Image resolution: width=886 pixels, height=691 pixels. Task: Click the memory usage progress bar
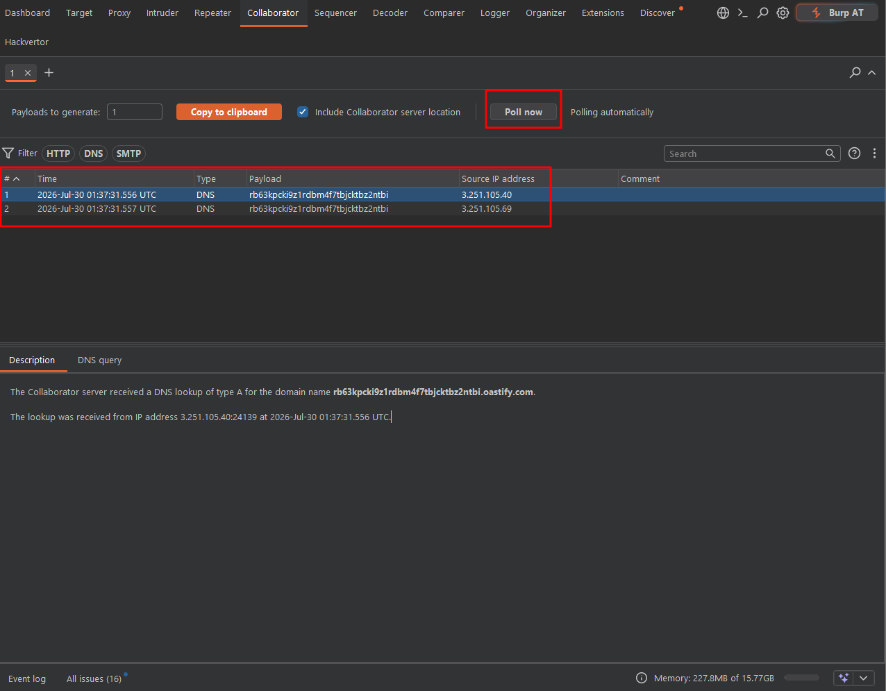click(x=802, y=678)
